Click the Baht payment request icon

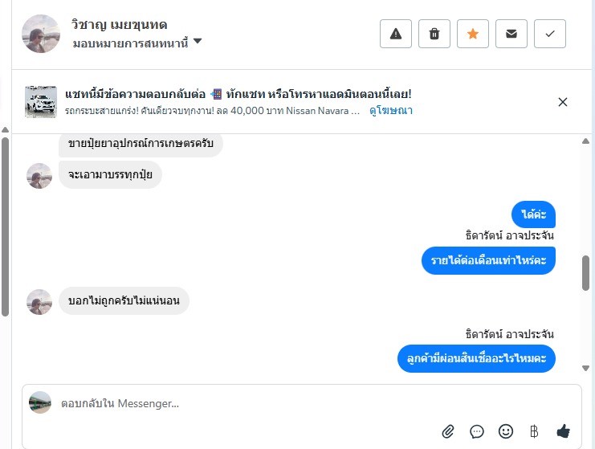[x=534, y=431]
